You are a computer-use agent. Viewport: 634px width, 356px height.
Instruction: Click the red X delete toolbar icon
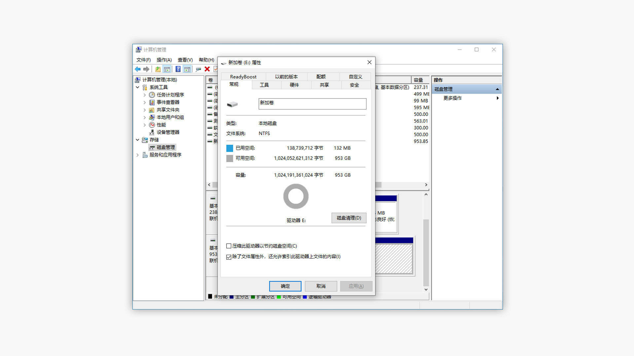point(207,69)
